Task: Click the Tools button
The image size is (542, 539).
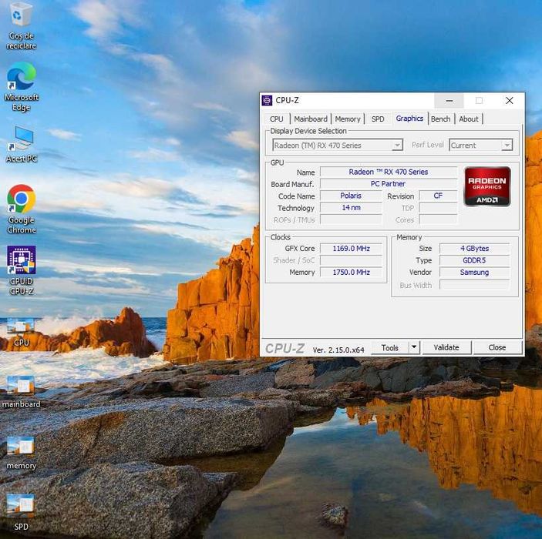Action: tap(390, 348)
